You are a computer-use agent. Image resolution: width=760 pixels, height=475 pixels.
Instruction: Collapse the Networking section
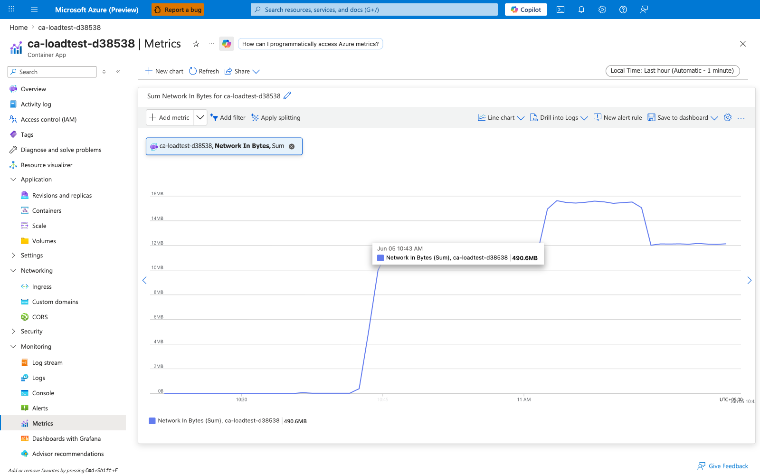coord(13,271)
